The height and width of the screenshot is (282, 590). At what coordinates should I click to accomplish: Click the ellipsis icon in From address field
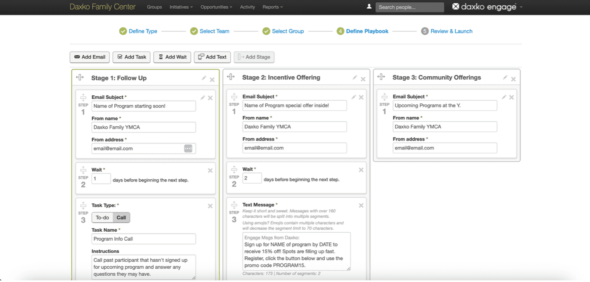pyautogui.click(x=188, y=148)
